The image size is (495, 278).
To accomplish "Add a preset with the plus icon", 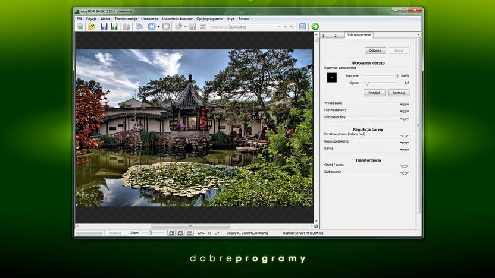I will [x=285, y=27].
